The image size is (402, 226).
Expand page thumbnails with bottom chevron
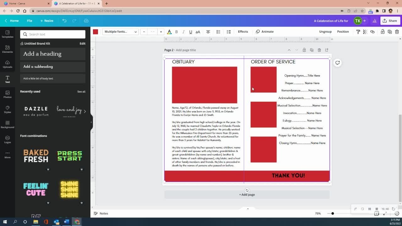[247, 209]
